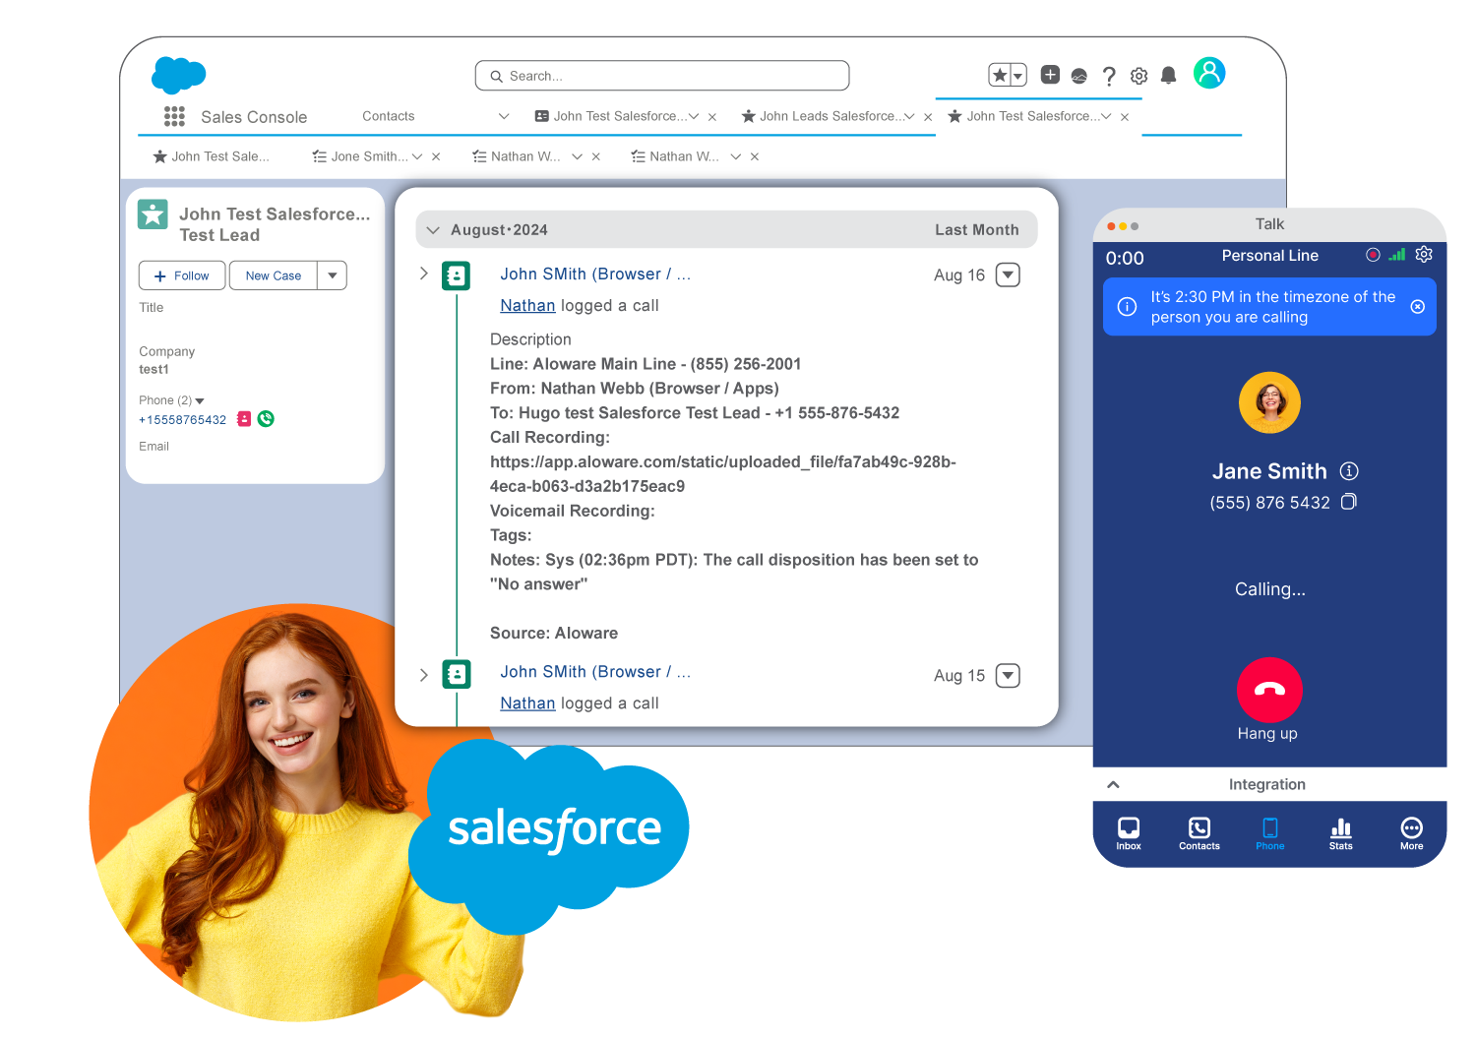Screen dimensions: 1476x1038
Task: Open John SMith (Browser) Aug 16 link
Action: pyautogui.click(x=595, y=275)
